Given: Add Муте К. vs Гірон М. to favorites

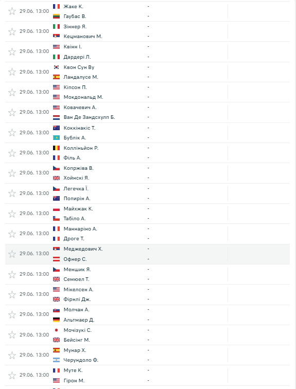Looking at the screenshot, I should (12, 375).
